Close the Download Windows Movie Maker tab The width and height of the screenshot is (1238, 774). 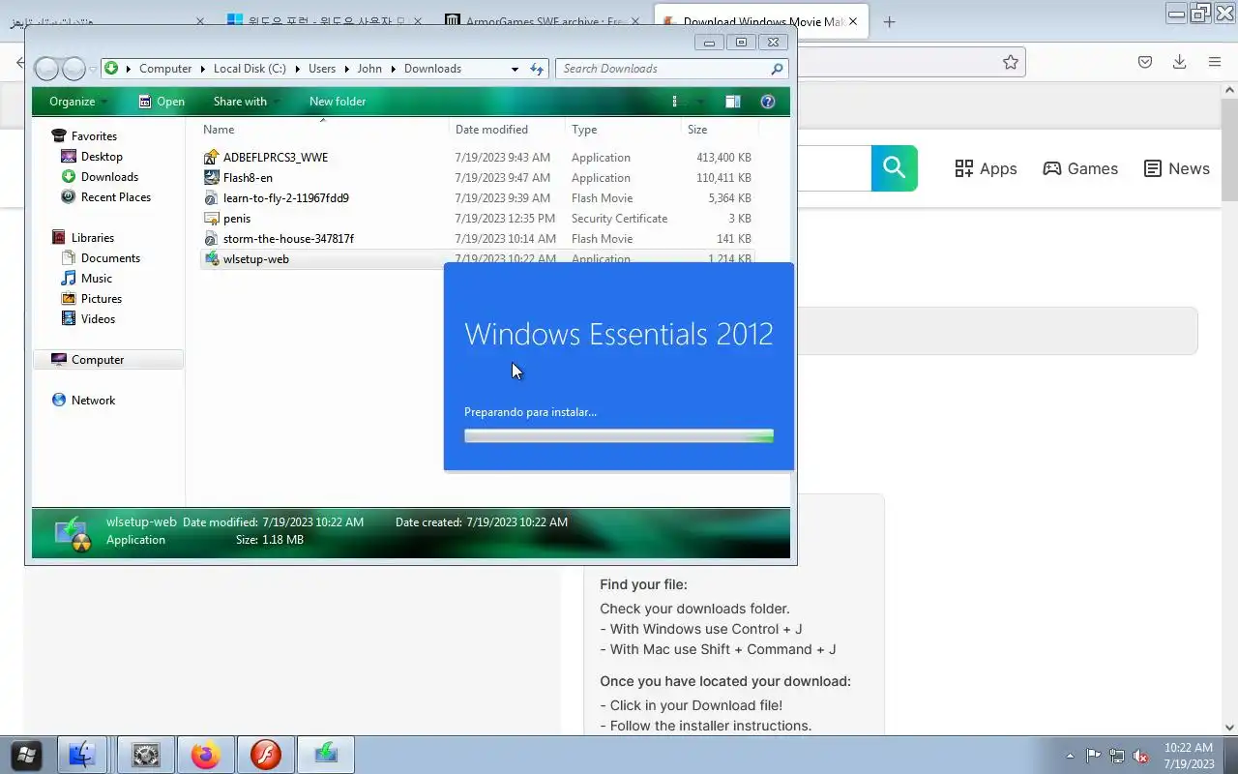pyautogui.click(x=852, y=21)
